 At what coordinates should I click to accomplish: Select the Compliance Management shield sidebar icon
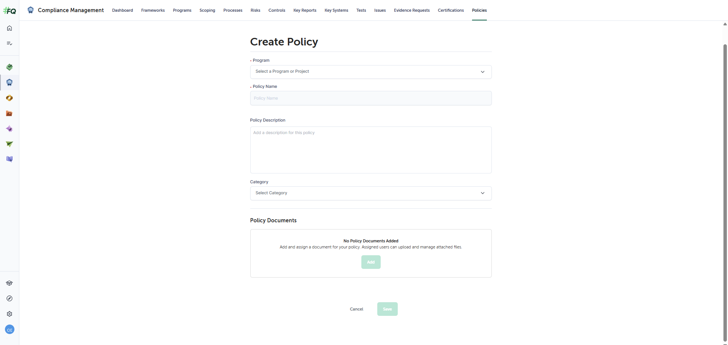pos(9,83)
